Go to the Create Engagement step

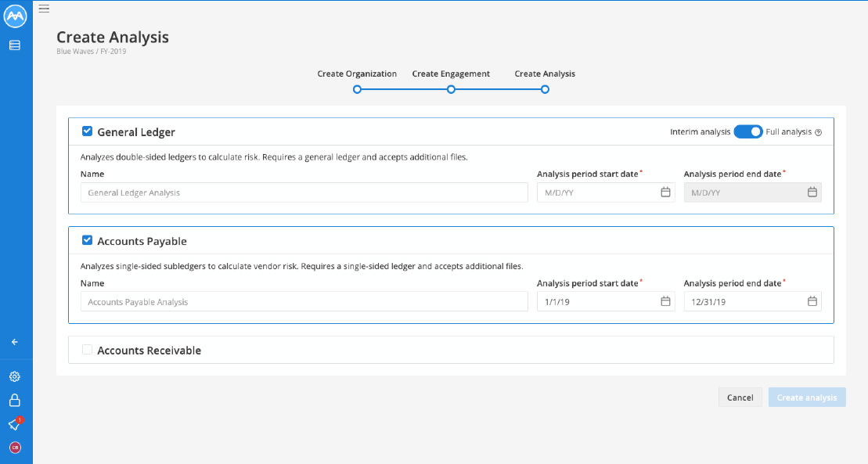tap(451, 89)
